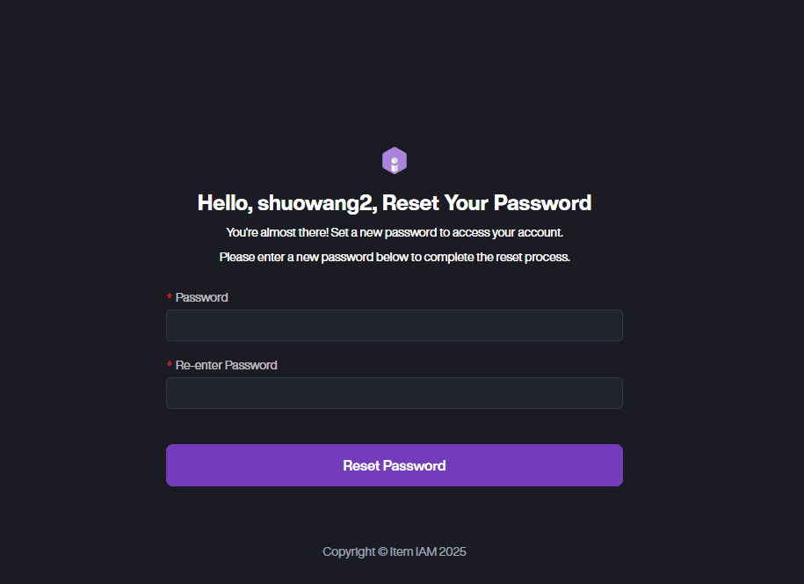Click "2025" in the copyright footer
The height and width of the screenshot is (584, 804).
coord(453,551)
